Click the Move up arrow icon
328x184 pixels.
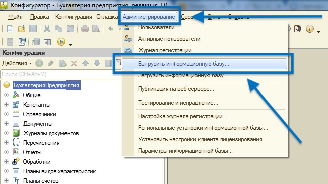(x=85, y=63)
